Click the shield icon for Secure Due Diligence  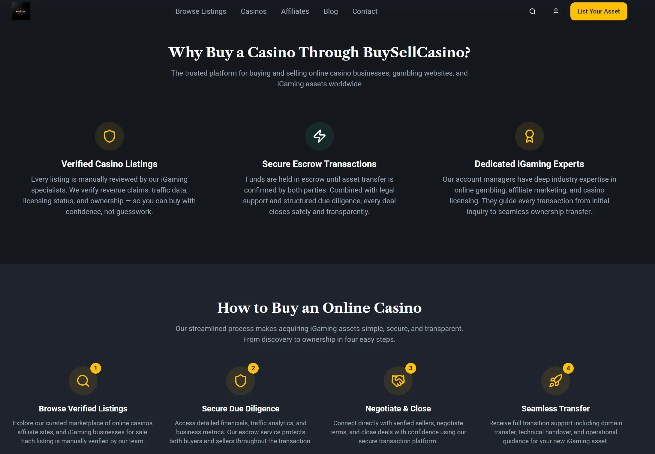241,381
